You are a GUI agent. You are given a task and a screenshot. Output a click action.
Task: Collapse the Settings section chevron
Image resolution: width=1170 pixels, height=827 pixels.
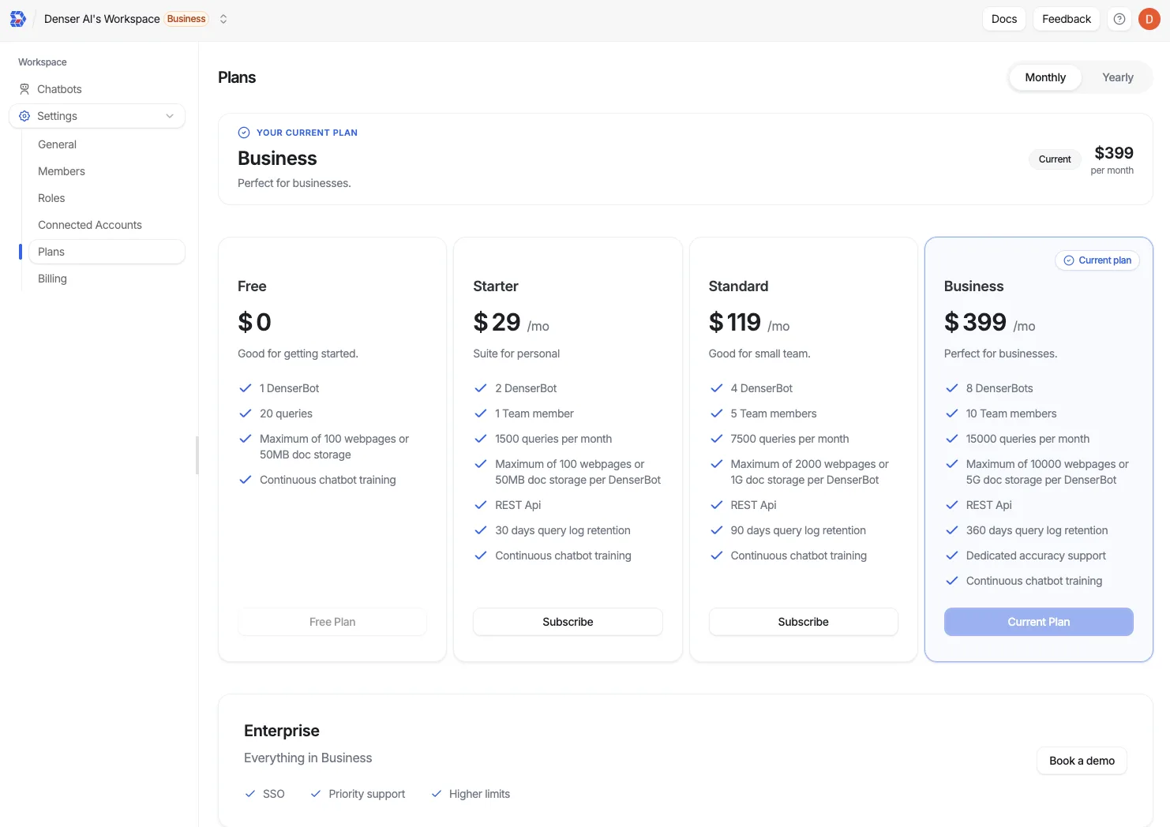pyautogui.click(x=170, y=116)
